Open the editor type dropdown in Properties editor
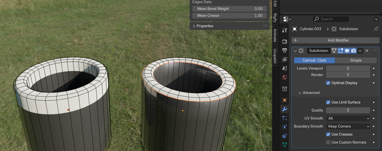The height and width of the screenshot is (151, 382). click(x=287, y=19)
